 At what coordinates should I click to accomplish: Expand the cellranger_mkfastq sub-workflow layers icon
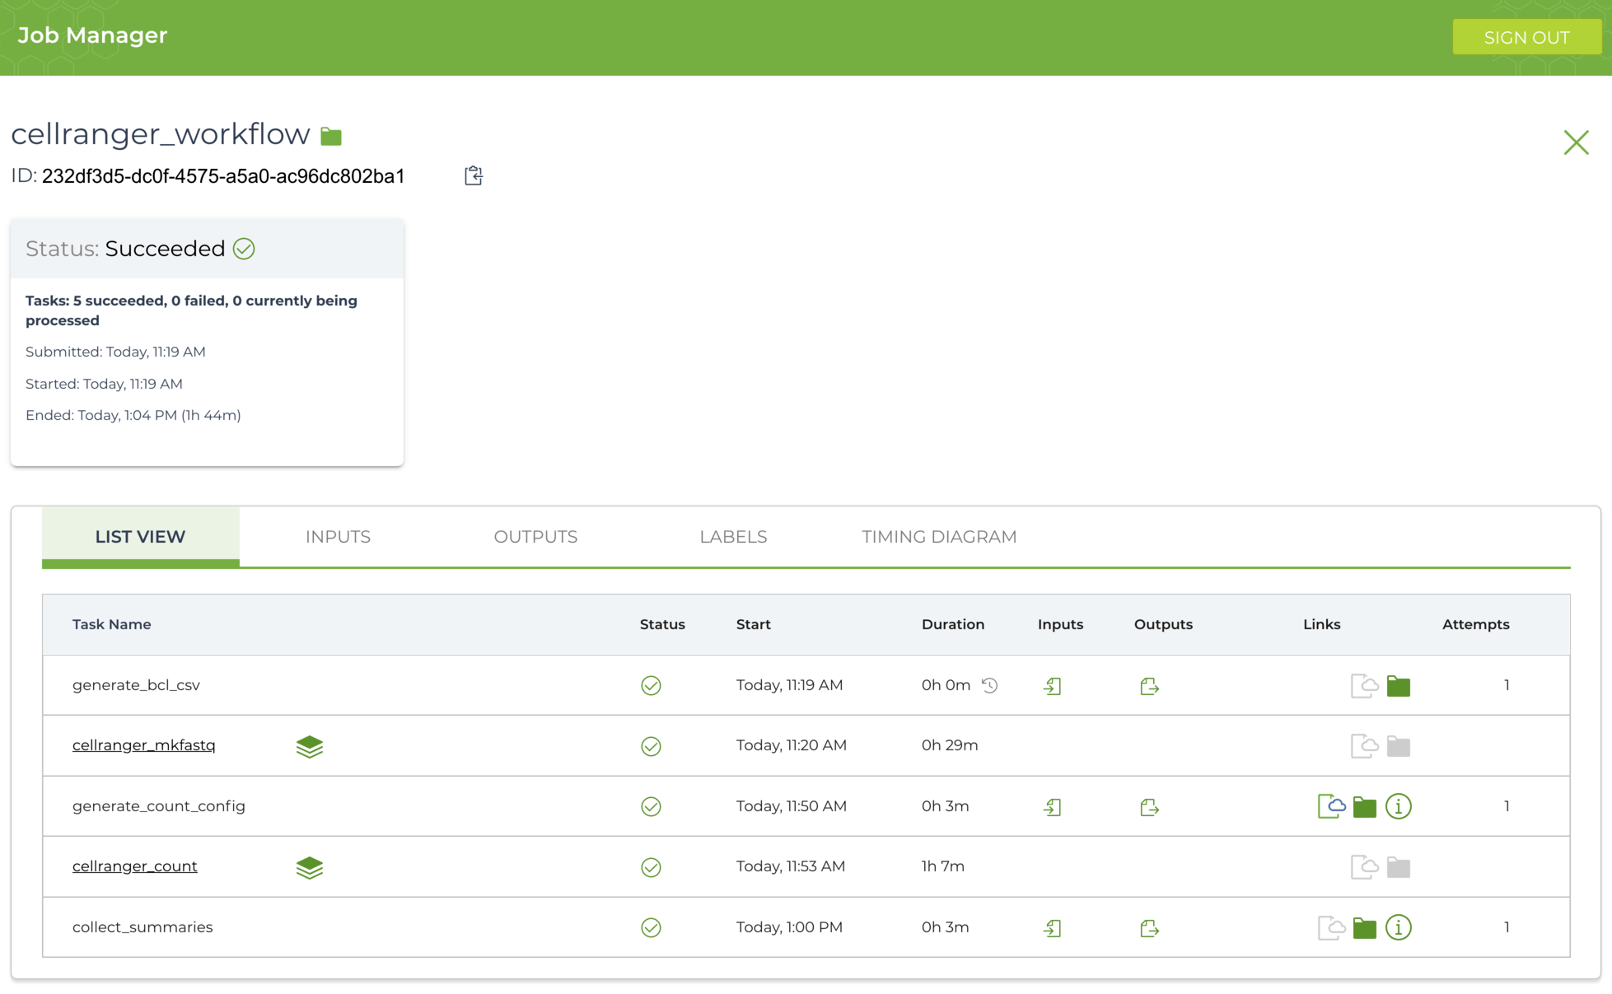310,746
